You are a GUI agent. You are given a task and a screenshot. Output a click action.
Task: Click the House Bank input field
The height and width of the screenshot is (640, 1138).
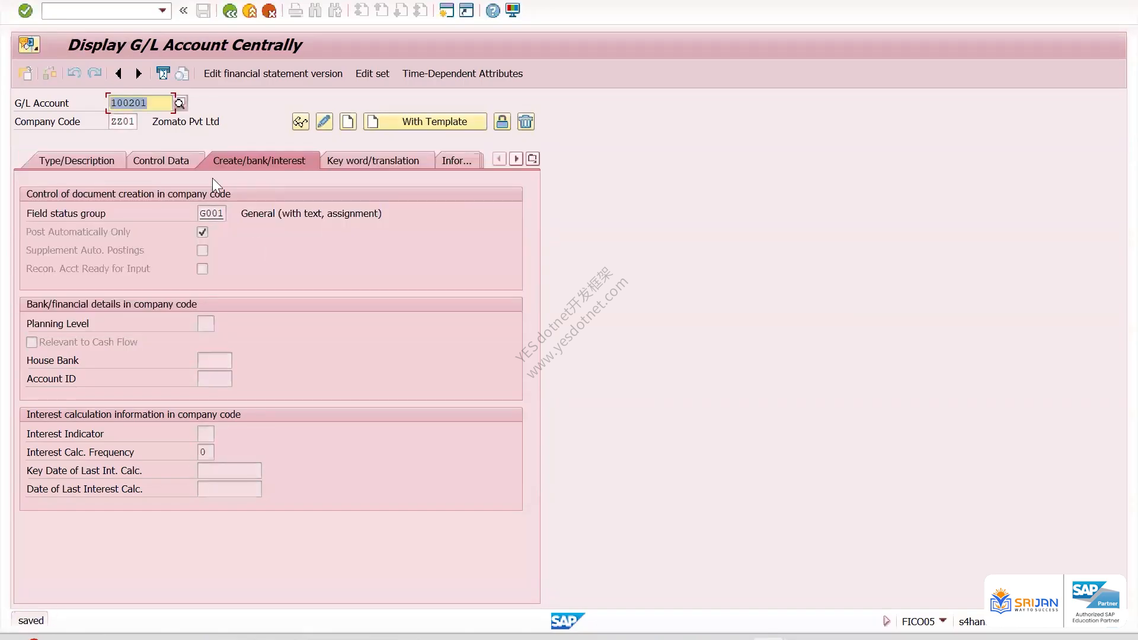(x=215, y=360)
